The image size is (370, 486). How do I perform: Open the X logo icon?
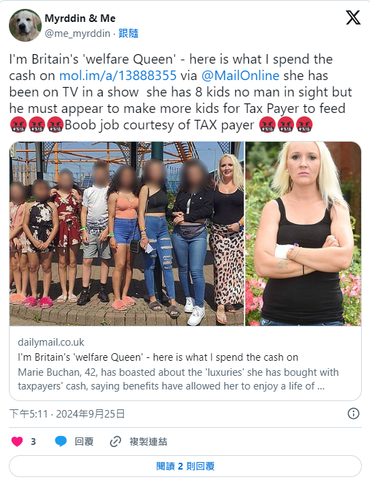(353, 17)
